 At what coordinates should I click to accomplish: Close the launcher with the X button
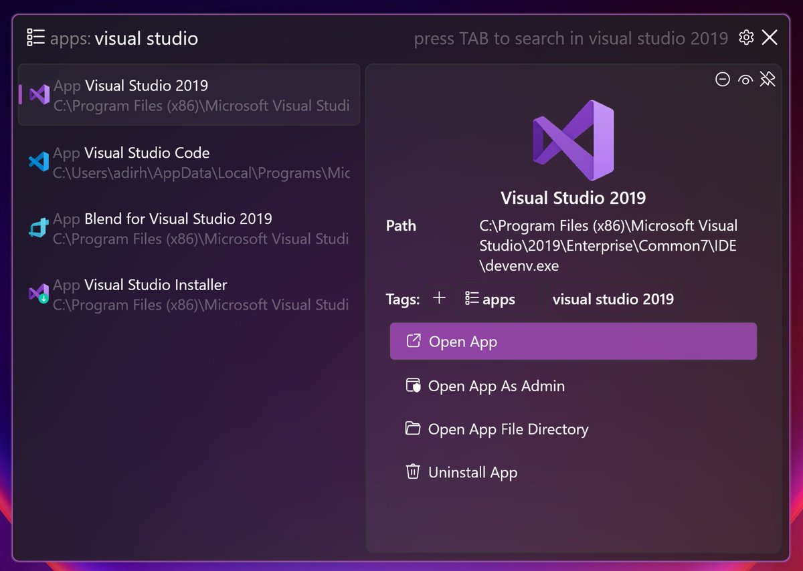[770, 37]
